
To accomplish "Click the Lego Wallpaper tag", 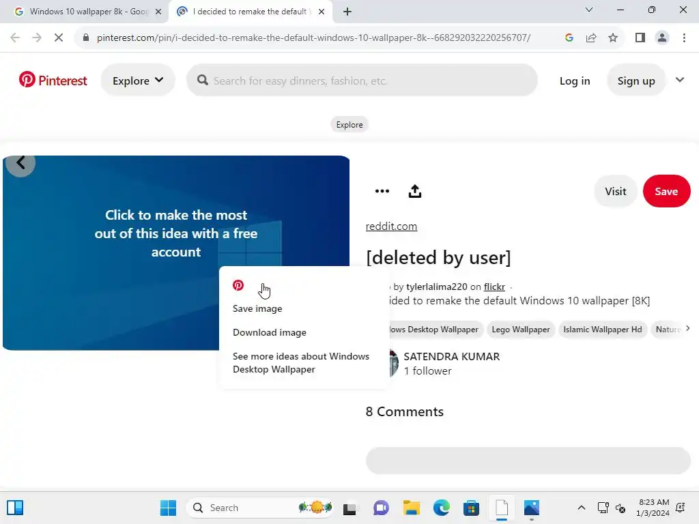I will (x=520, y=330).
